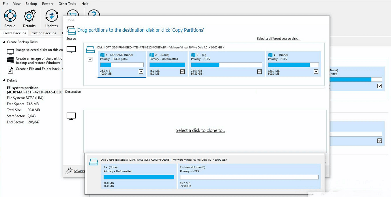Select Disk 2 partition 1 Unformatted block
Image resolution: width=391 pixels, height=197 pixels.
coord(139,176)
